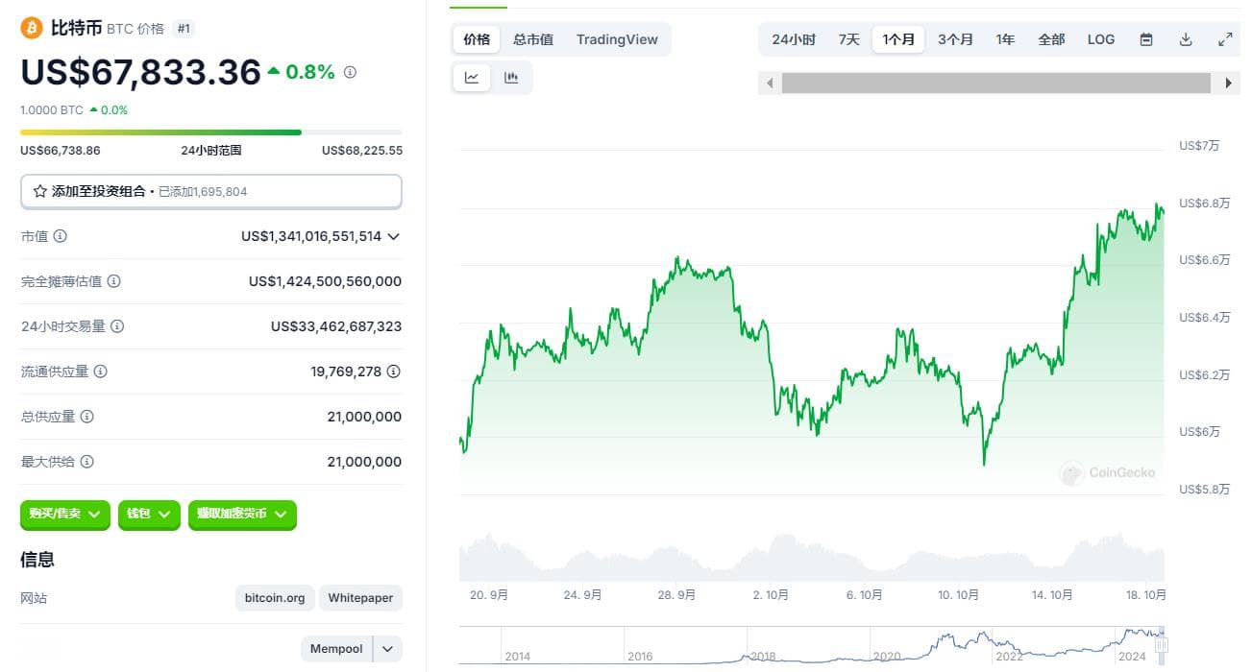1252x672 pixels.
Task: Open the bitcoin.org website link
Action: (x=275, y=598)
